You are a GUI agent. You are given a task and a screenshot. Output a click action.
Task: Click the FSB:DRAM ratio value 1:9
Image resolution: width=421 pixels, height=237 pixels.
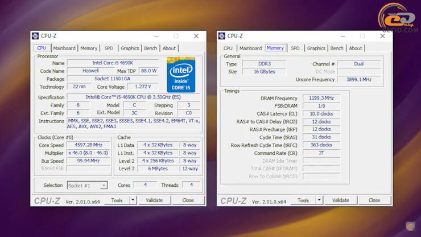pos(321,106)
